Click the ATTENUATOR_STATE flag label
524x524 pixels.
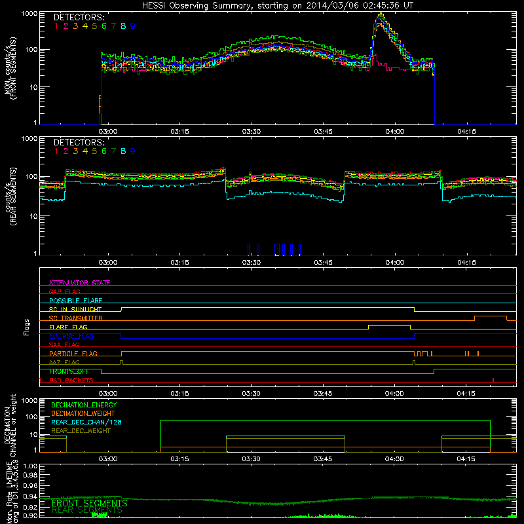[79, 283]
